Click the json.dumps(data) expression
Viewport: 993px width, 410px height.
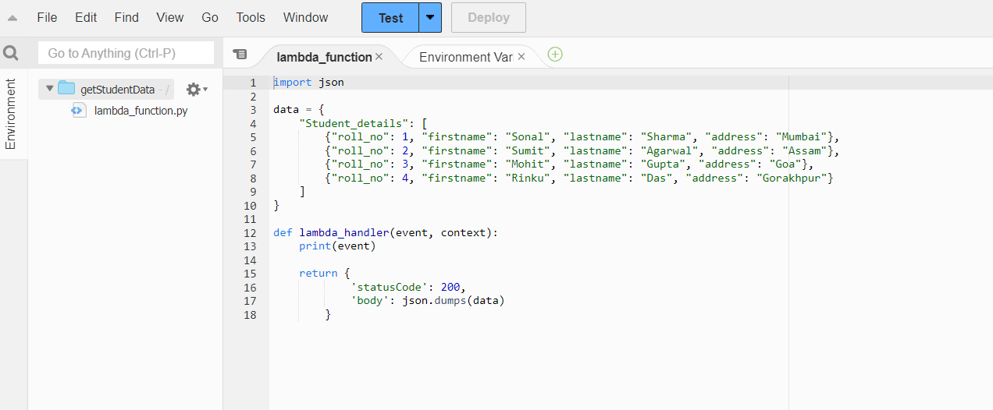[x=454, y=301]
